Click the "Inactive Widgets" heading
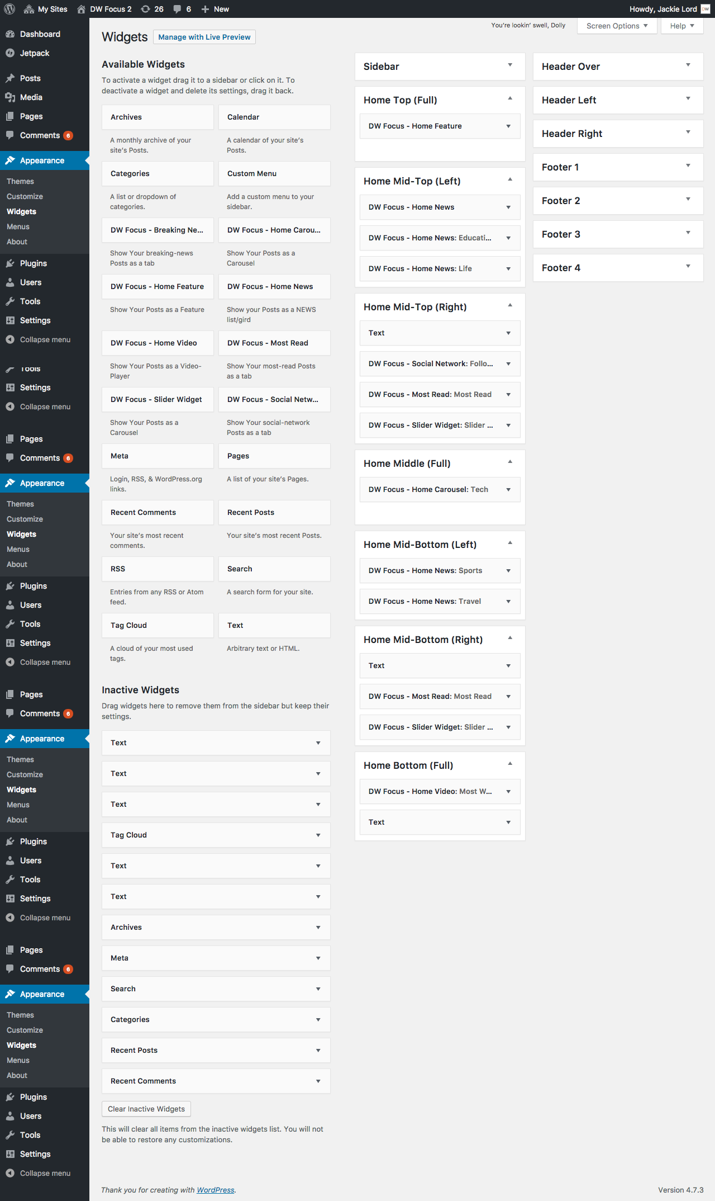Viewport: 715px width, 1201px height. pos(140,690)
